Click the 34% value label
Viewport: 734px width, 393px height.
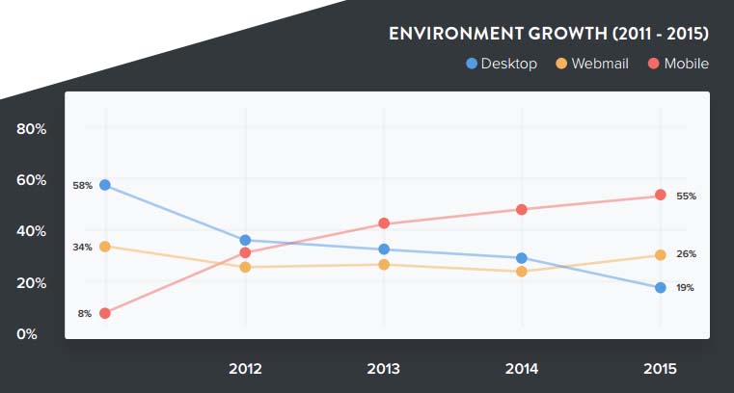[x=82, y=248]
